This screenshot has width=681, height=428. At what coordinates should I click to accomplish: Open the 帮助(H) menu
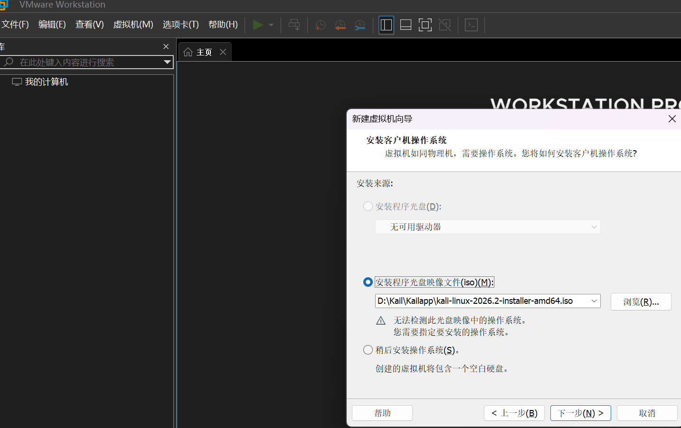[x=223, y=25]
